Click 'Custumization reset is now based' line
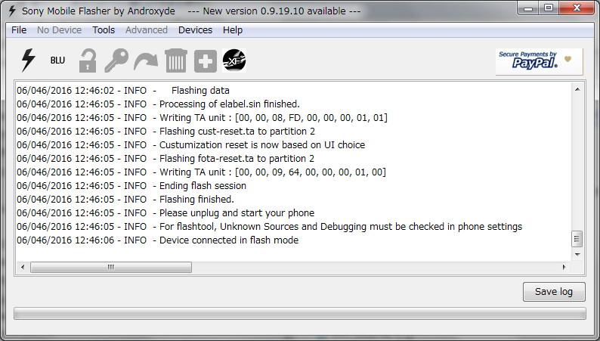 click(x=191, y=145)
